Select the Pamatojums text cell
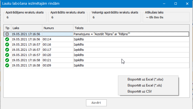The width and height of the screenshot is (193, 109). pos(131,34)
